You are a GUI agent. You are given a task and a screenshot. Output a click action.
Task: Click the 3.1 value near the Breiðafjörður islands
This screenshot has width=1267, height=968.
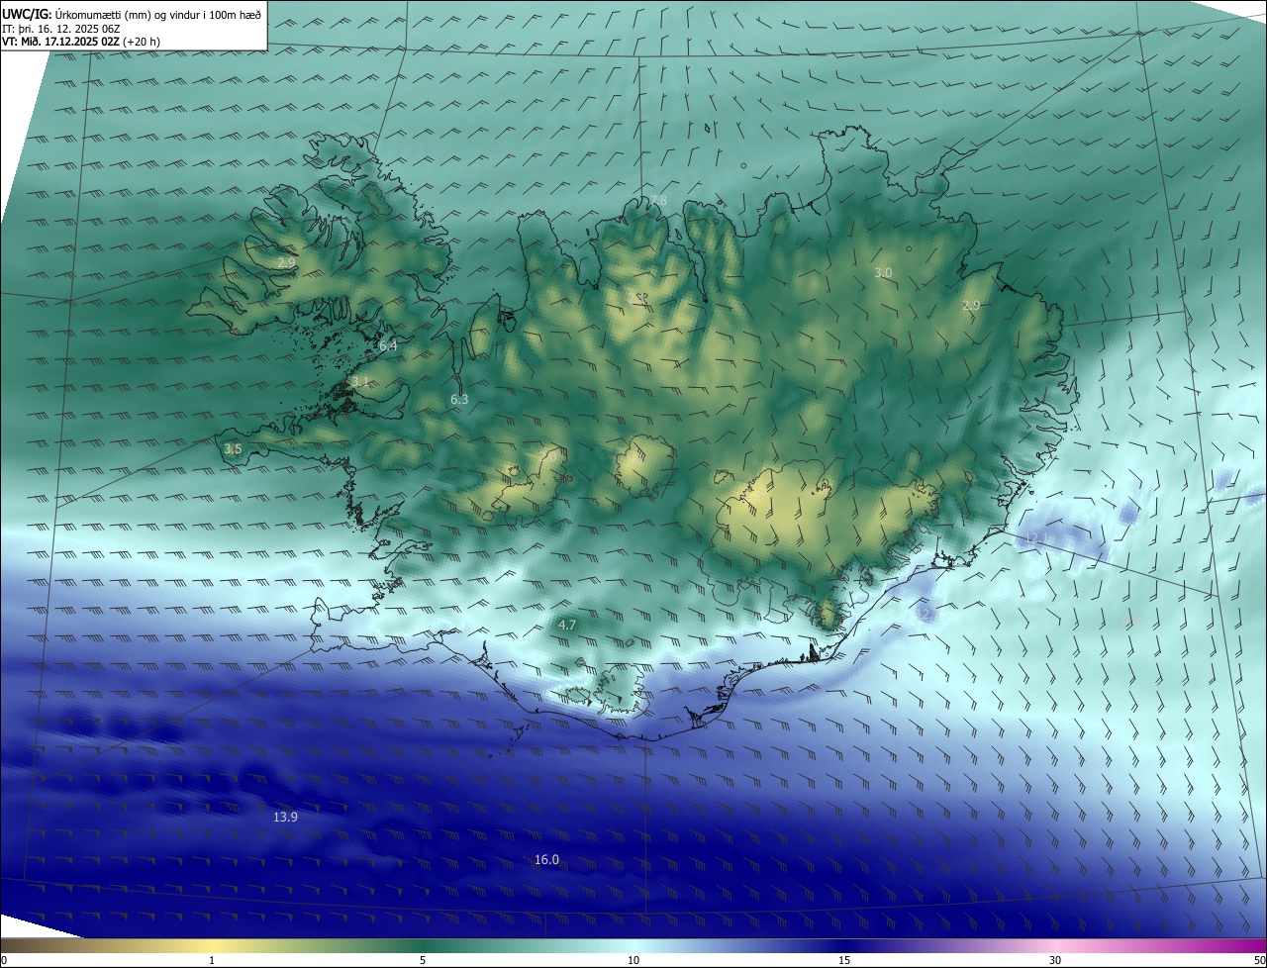360,382
